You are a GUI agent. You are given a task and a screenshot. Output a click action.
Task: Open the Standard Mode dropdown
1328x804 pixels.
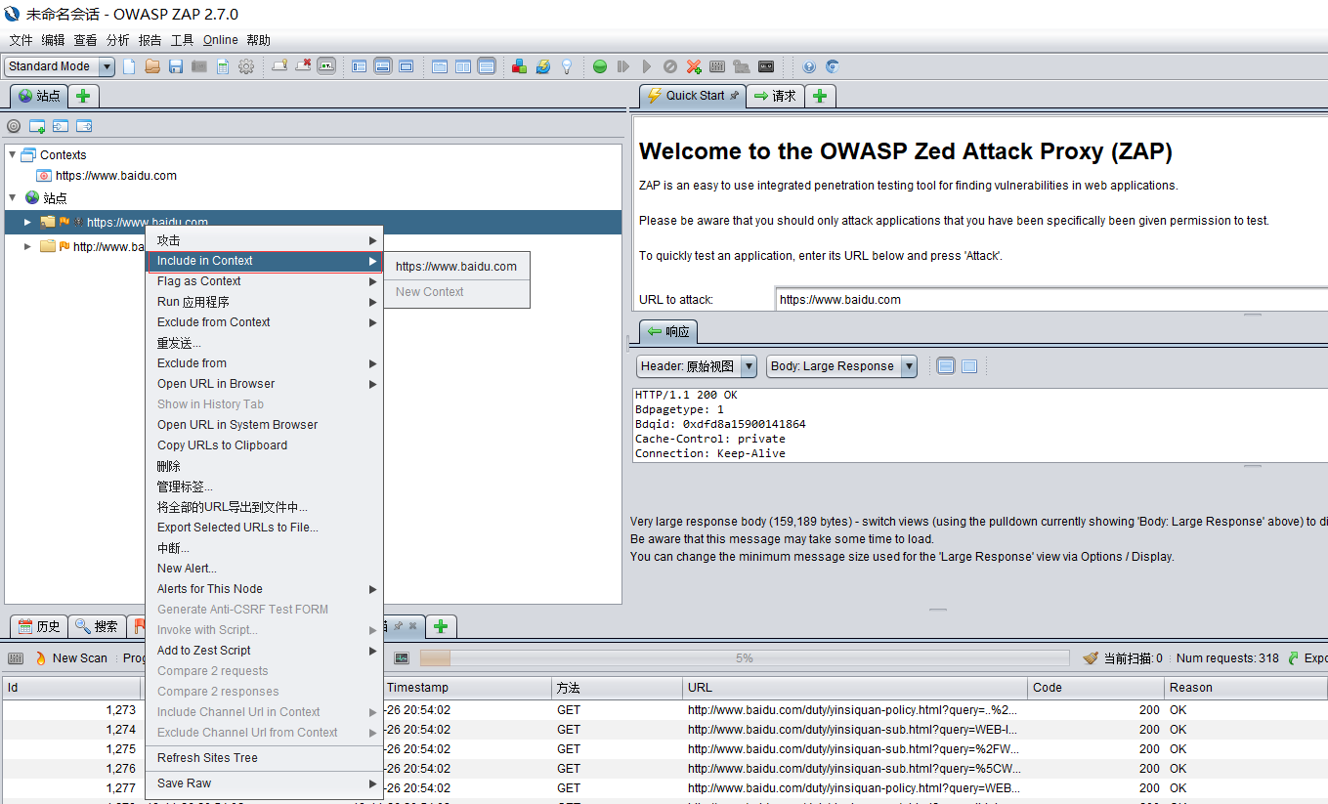point(60,66)
